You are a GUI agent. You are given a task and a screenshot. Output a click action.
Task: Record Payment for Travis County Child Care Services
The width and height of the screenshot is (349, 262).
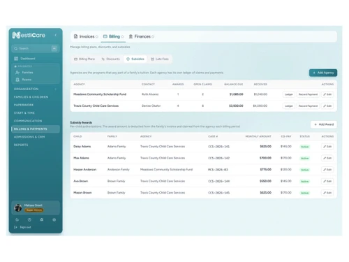click(308, 106)
